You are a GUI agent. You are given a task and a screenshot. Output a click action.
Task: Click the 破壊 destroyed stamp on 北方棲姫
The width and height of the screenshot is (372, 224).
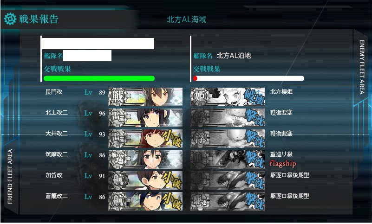point(254,97)
